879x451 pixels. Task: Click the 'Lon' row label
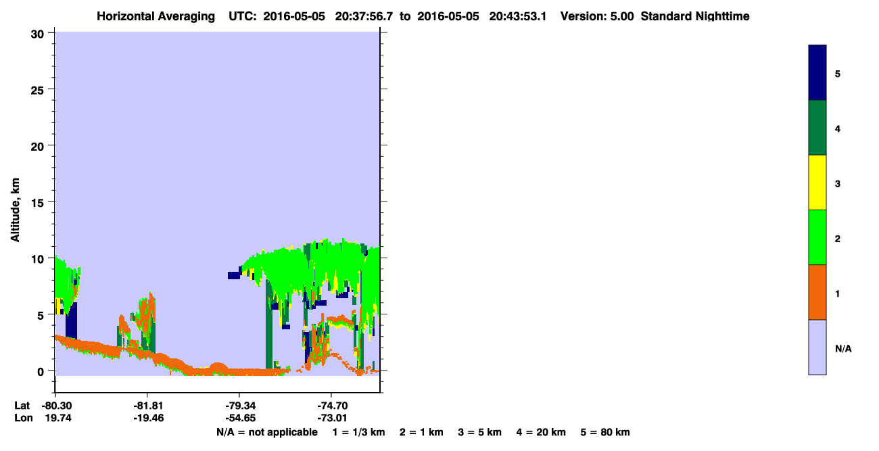(x=22, y=419)
